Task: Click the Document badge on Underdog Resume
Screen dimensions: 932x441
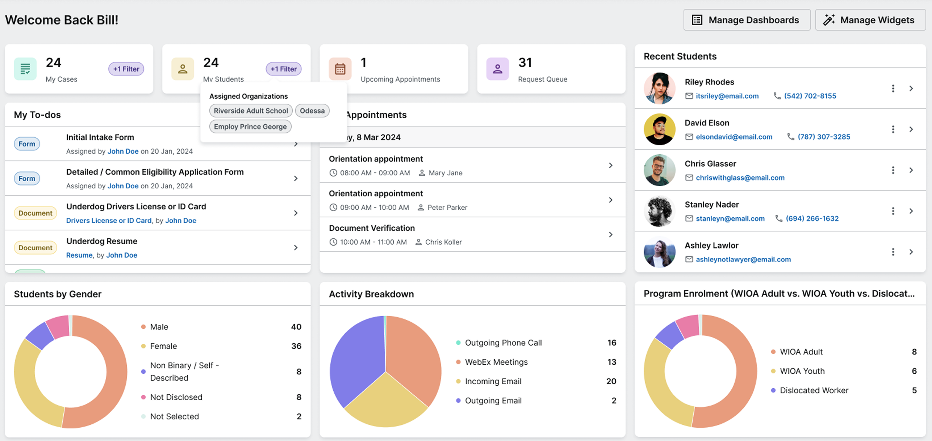Action: pyautogui.click(x=35, y=248)
